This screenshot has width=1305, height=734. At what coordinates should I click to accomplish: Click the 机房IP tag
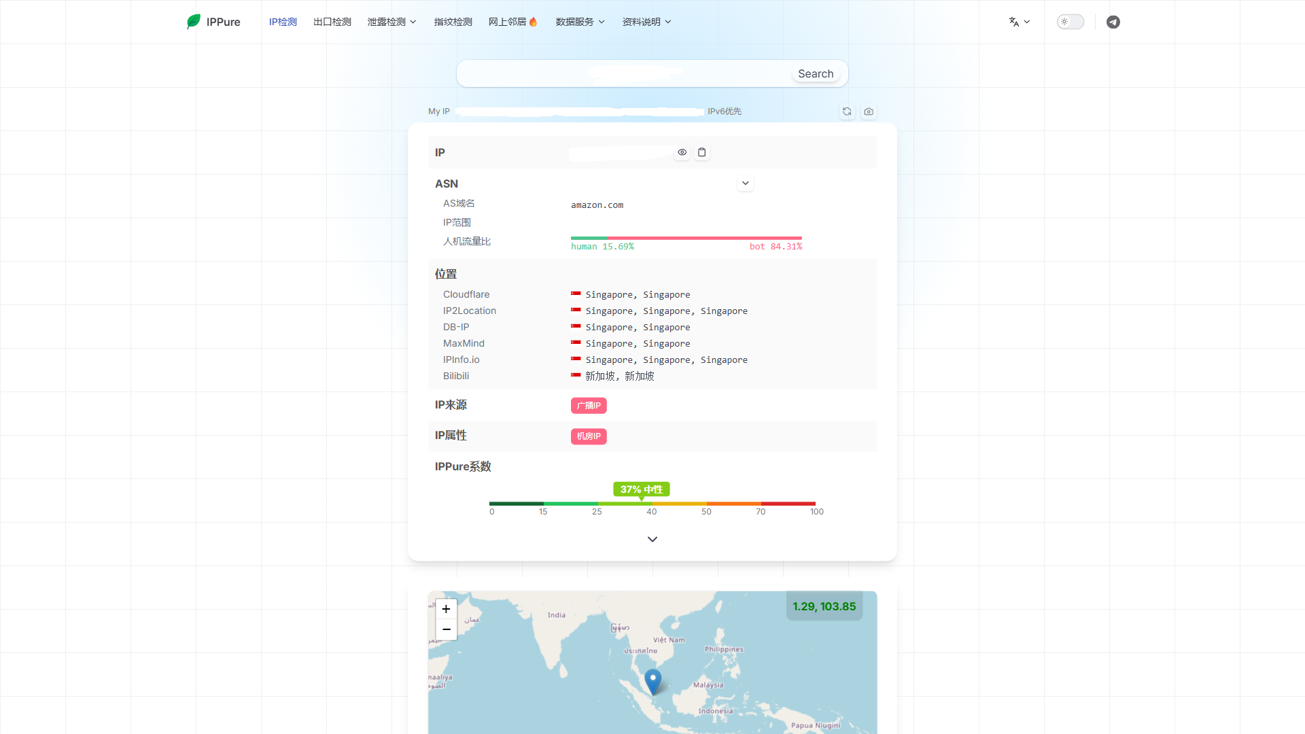(x=589, y=436)
